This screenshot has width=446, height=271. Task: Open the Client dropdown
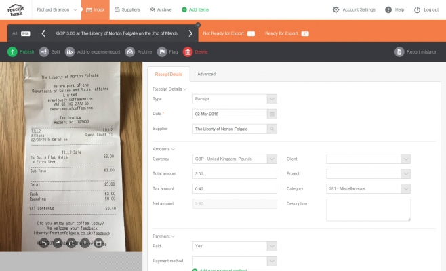368,159
